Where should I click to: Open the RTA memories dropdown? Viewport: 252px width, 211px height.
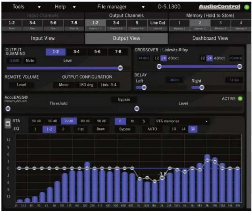(x=182, y=121)
